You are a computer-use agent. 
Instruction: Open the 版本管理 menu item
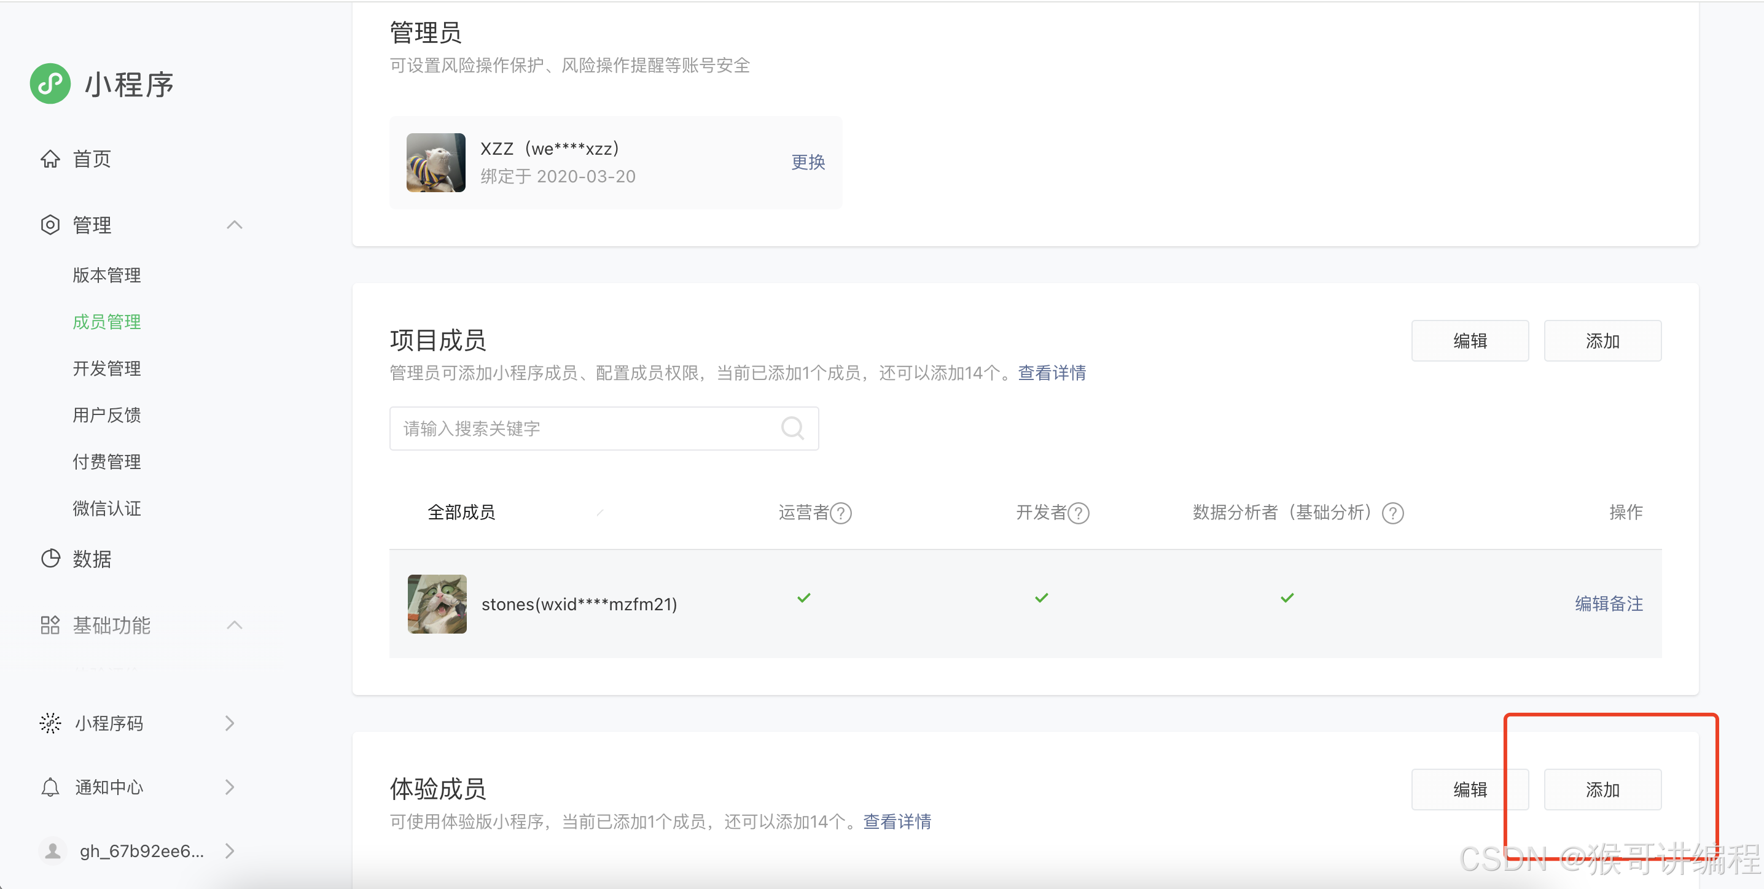point(107,275)
